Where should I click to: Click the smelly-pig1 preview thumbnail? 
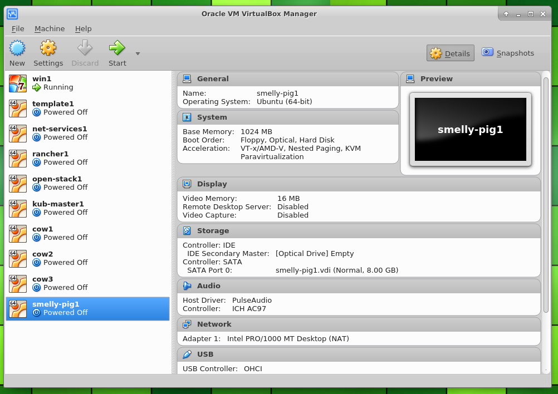[x=471, y=130]
